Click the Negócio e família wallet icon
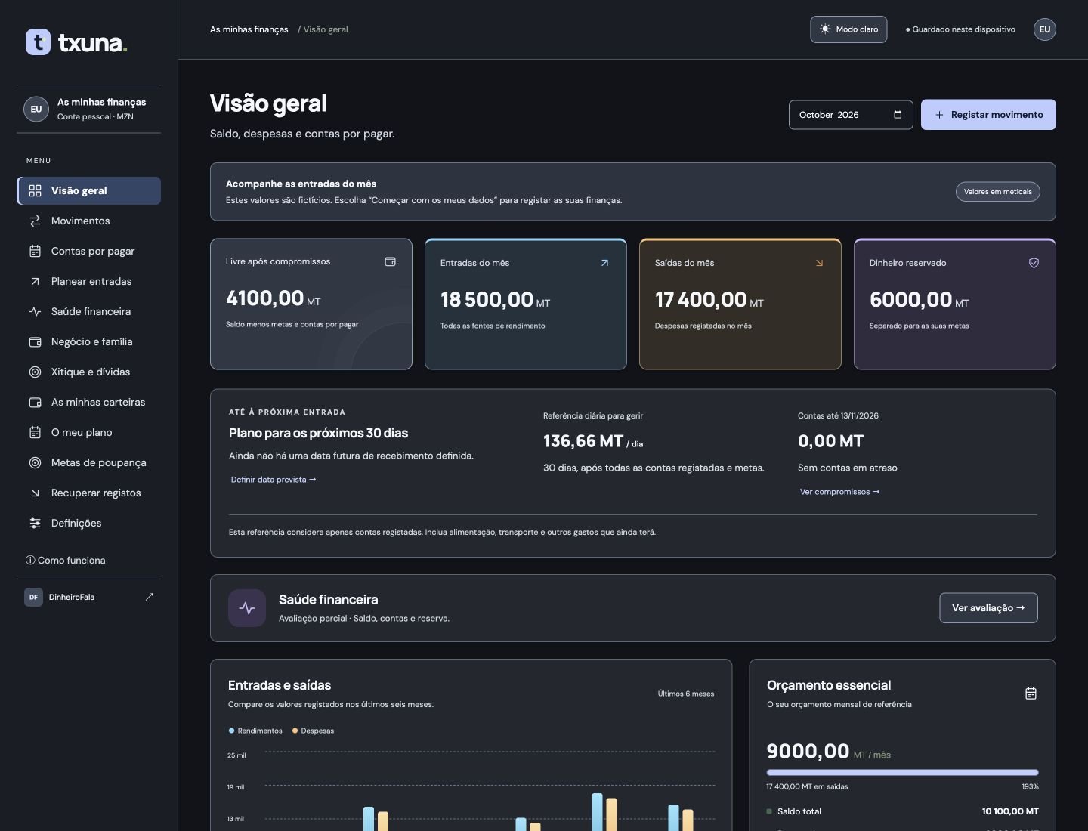This screenshot has height=831, width=1088. (35, 341)
